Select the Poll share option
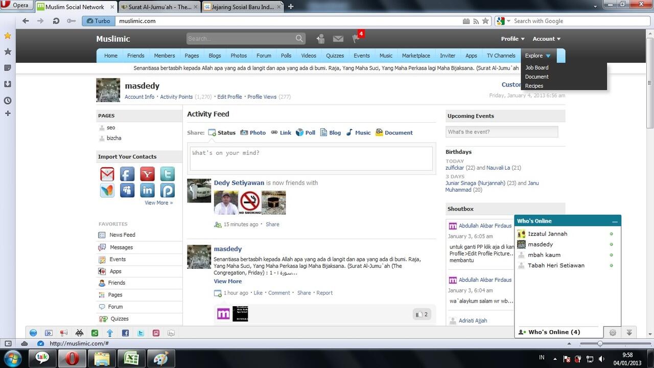 click(x=306, y=132)
